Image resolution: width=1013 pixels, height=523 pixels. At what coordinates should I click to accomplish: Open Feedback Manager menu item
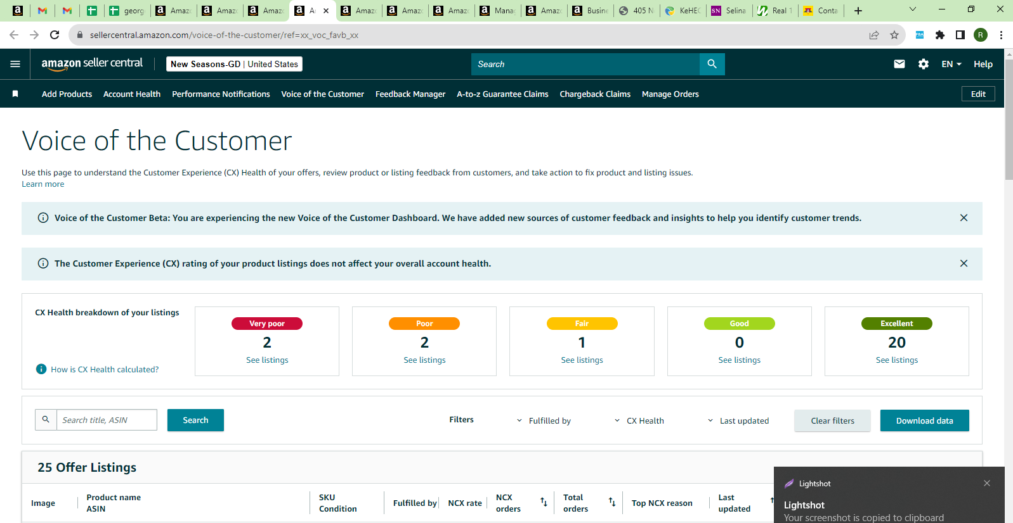(x=410, y=94)
